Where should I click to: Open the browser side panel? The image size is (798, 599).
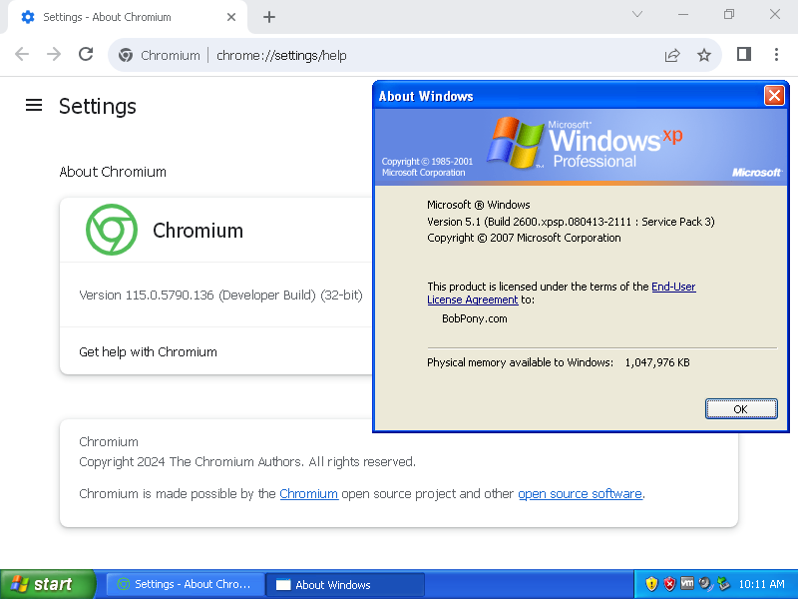[x=744, y=54]
